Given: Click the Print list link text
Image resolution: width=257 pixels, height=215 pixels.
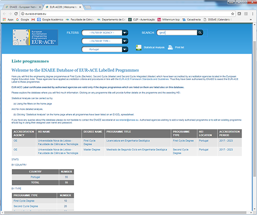Looking at the screenshot, I should [x=179, y=47].
